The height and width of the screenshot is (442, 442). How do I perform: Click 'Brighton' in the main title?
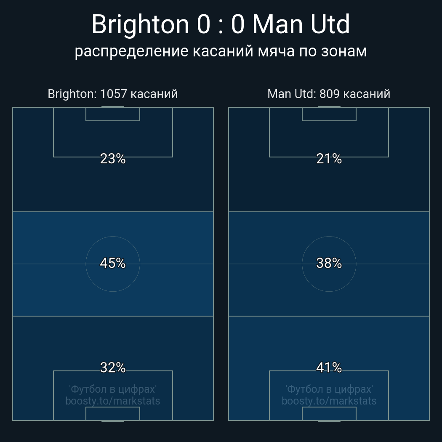(140, 24)
